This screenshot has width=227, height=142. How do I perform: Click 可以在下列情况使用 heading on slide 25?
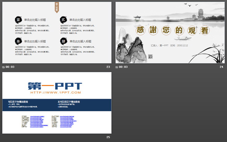tap(18, 102)
